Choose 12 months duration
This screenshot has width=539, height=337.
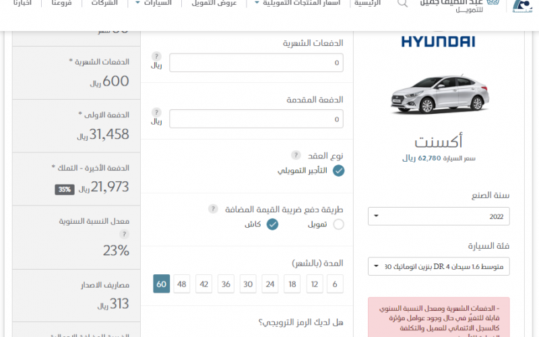315,284
